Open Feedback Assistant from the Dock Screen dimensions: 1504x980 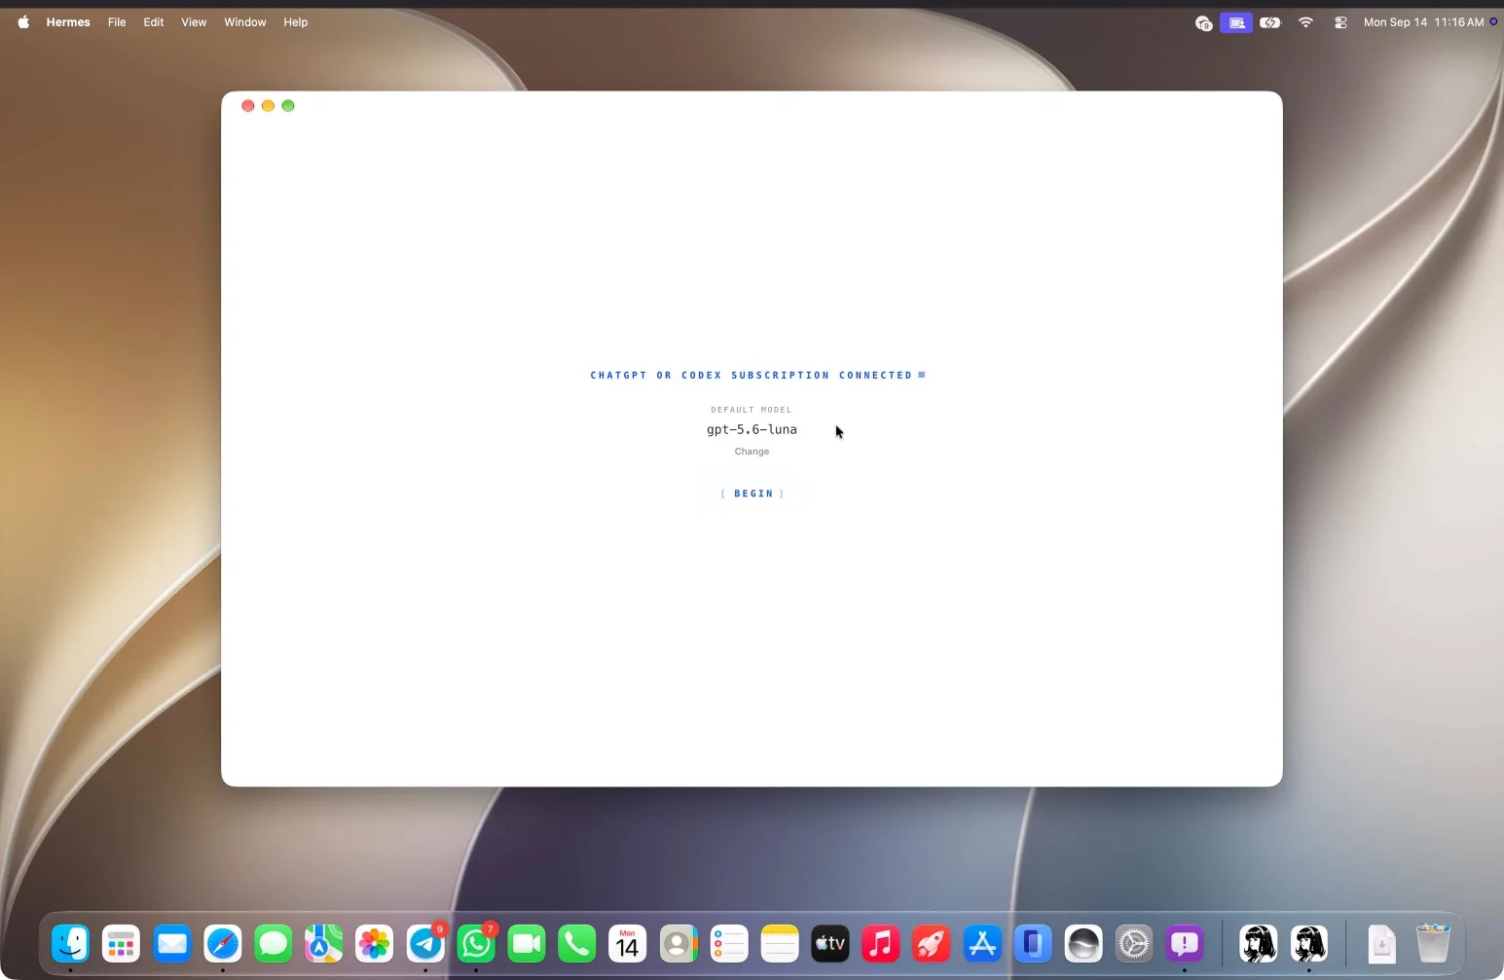click(1185, 943)
